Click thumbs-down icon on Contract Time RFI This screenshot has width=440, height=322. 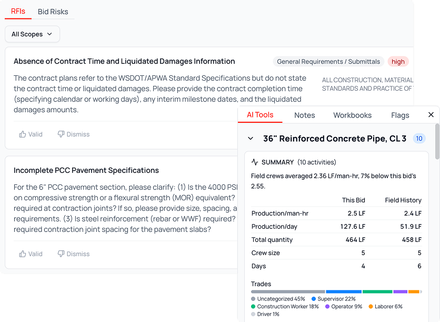(x=61, y=134)
